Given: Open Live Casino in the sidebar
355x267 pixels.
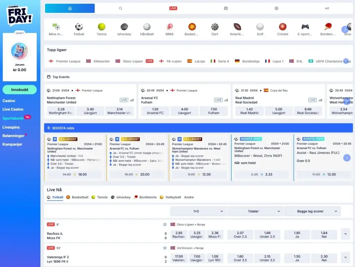Looking at the screenshot, I should (13, 109).
